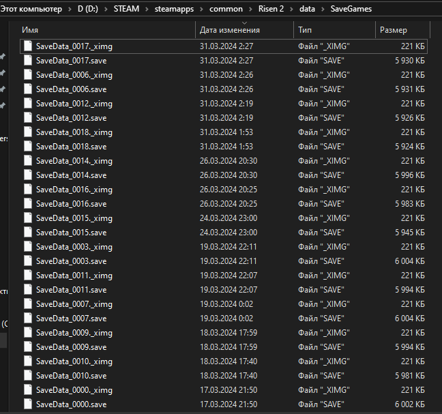The image size is (442, 414).
Task: Click the date 18.03.2024 17:59 of SaveData_0009._ximg
Action: pyautogui.click(x=229, y=333)
